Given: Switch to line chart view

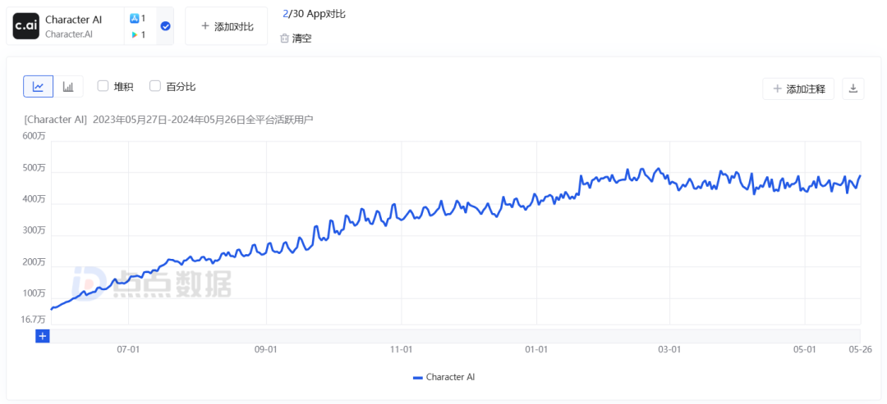Looking at the screenshot, I should [38, 86].
